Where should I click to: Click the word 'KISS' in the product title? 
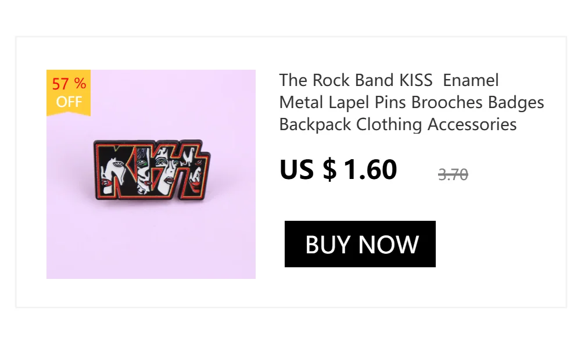pyautogui.click(x=416, y=80)
